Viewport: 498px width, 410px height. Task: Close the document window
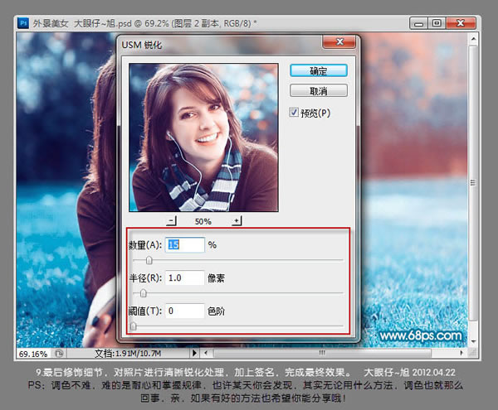461,23
